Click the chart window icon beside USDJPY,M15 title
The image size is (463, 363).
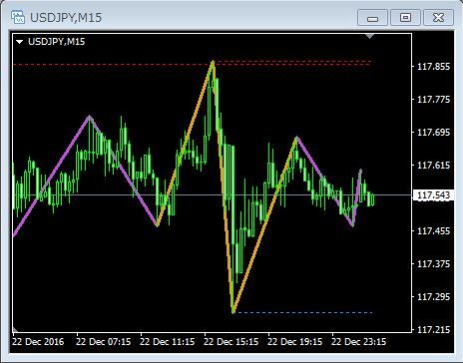pos(18,17)
